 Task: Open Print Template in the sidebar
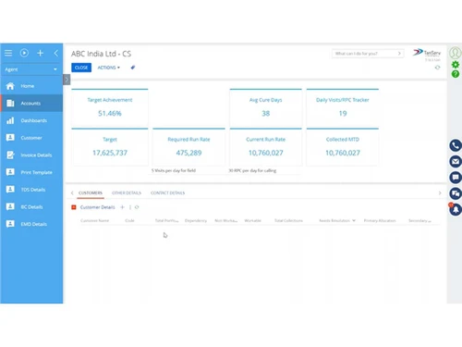click(x=31, y=172)
